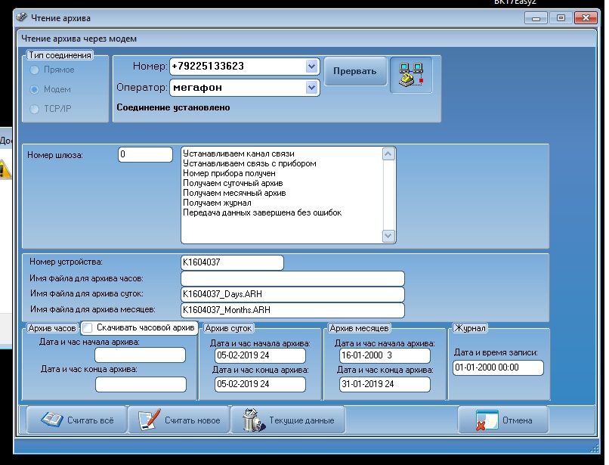Viewport: 609px width, 465px height.
Task: Click the Отмена button
Action: pyautogui.click(x=503, y=420)
